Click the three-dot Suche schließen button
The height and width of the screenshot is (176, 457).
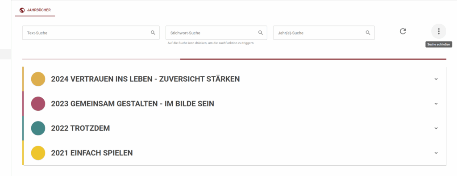point(439,31)
